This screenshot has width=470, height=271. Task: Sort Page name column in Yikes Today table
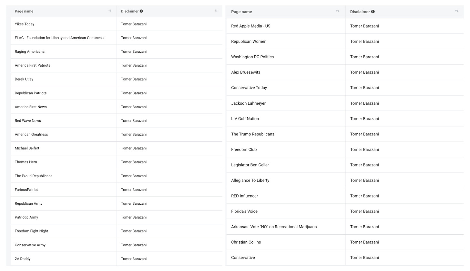pyautogui.click(x=110, y=11)
